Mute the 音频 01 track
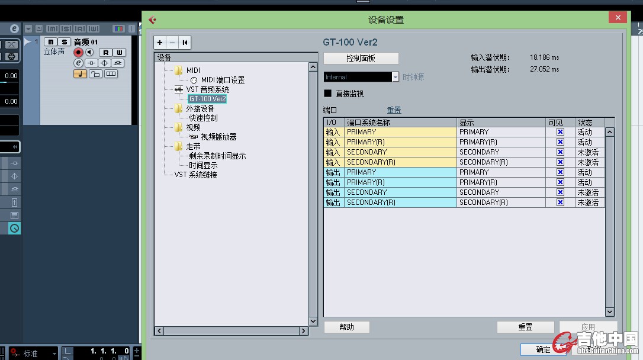 (x=51, y=42)
